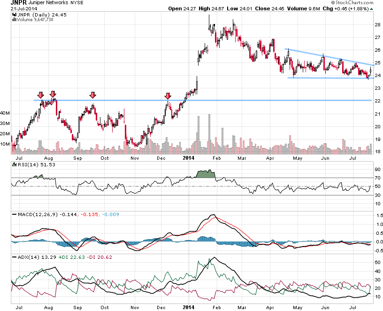Click the ADX(14) 13.29 label

(x=37, y=257)
